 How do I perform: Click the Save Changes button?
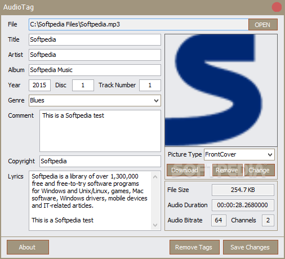click(x=251, y=247)
